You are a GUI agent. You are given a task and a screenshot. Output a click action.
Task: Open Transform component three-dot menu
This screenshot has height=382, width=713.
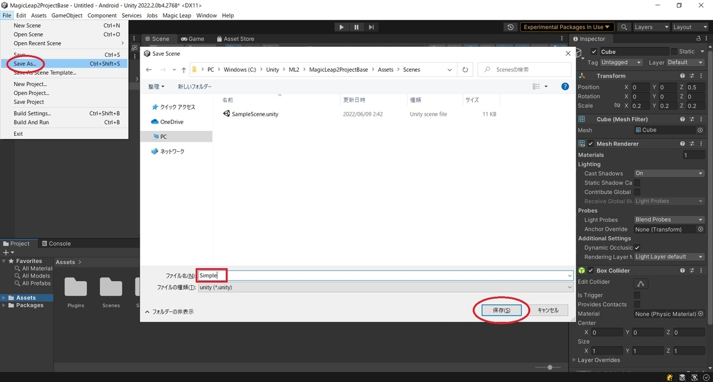click(x=701, y=76)
